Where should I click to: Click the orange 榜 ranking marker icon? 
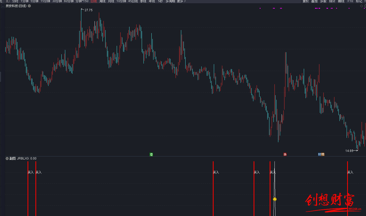323,154
